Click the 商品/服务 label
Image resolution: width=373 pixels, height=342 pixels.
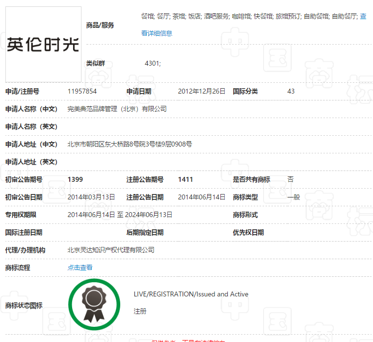[100, 25]
